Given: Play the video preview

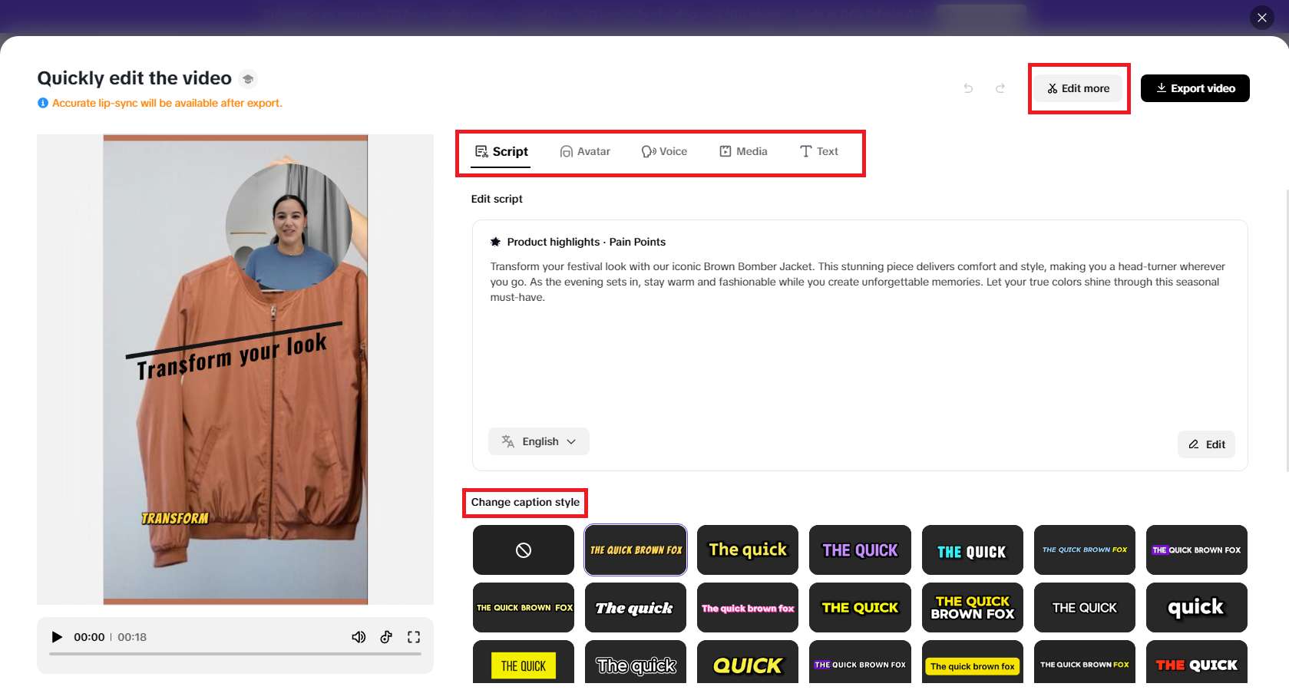Looking at the screenshot, I should point(56,637).
